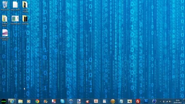Select the patch file on the desktop

15,6
